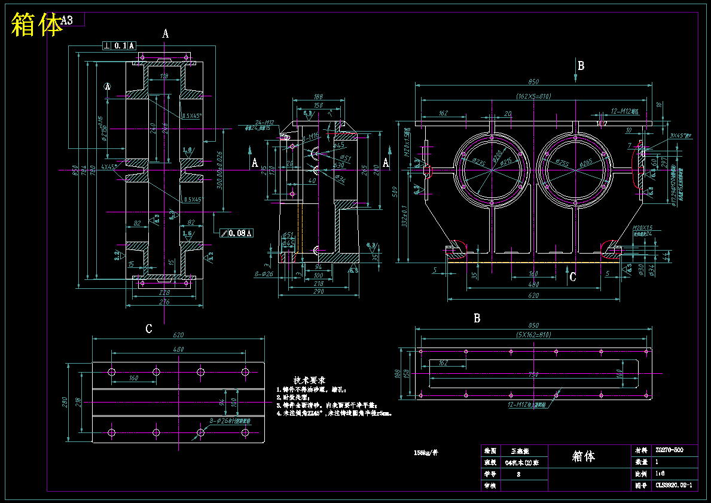
Task: Click the M20X1.5 note at lower right
Action: pyautogui.click(x=642, y=228)
